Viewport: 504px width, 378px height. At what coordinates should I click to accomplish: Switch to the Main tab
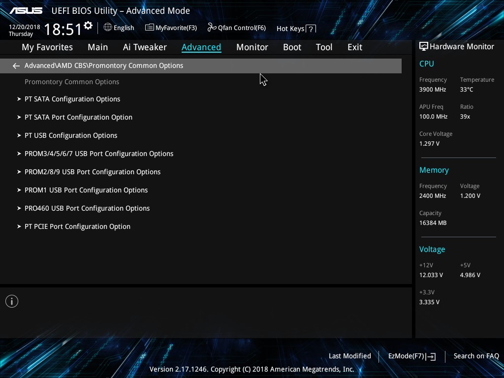(x=98, y=47)
